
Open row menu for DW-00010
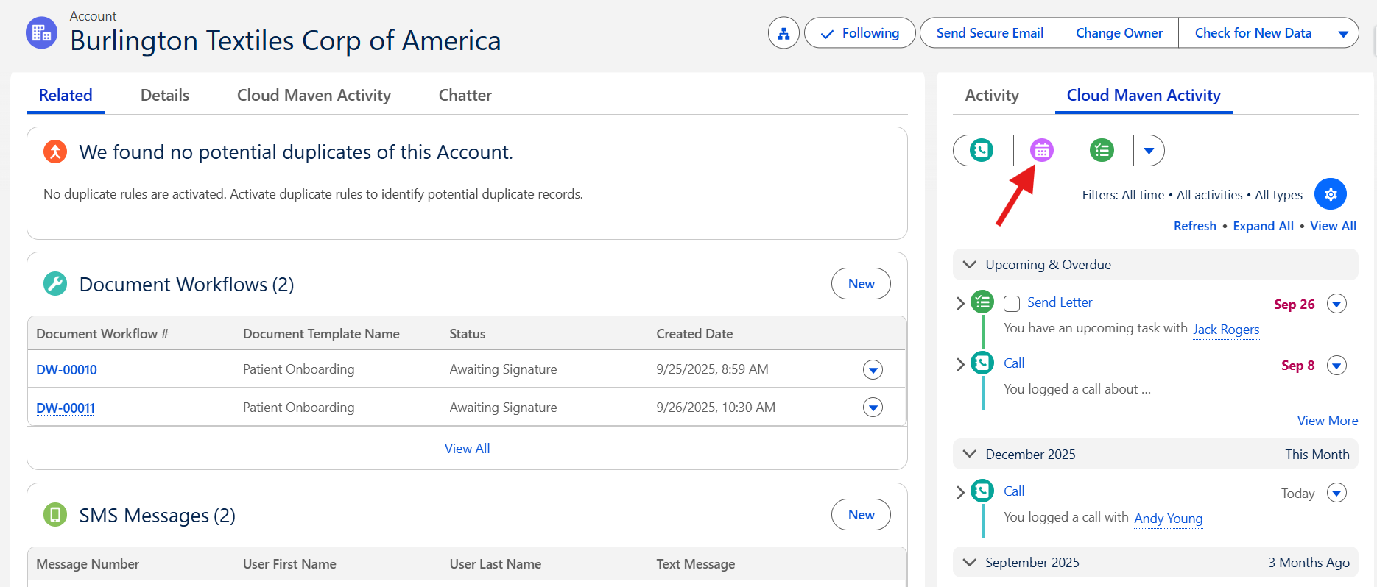[x=873, y=370]
